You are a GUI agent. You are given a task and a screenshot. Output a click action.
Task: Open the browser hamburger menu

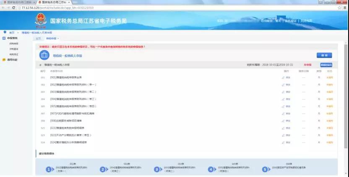coord(345,8)
